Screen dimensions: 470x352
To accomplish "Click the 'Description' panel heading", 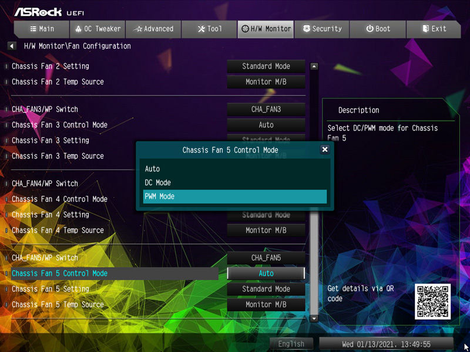I will pos(359,110).
